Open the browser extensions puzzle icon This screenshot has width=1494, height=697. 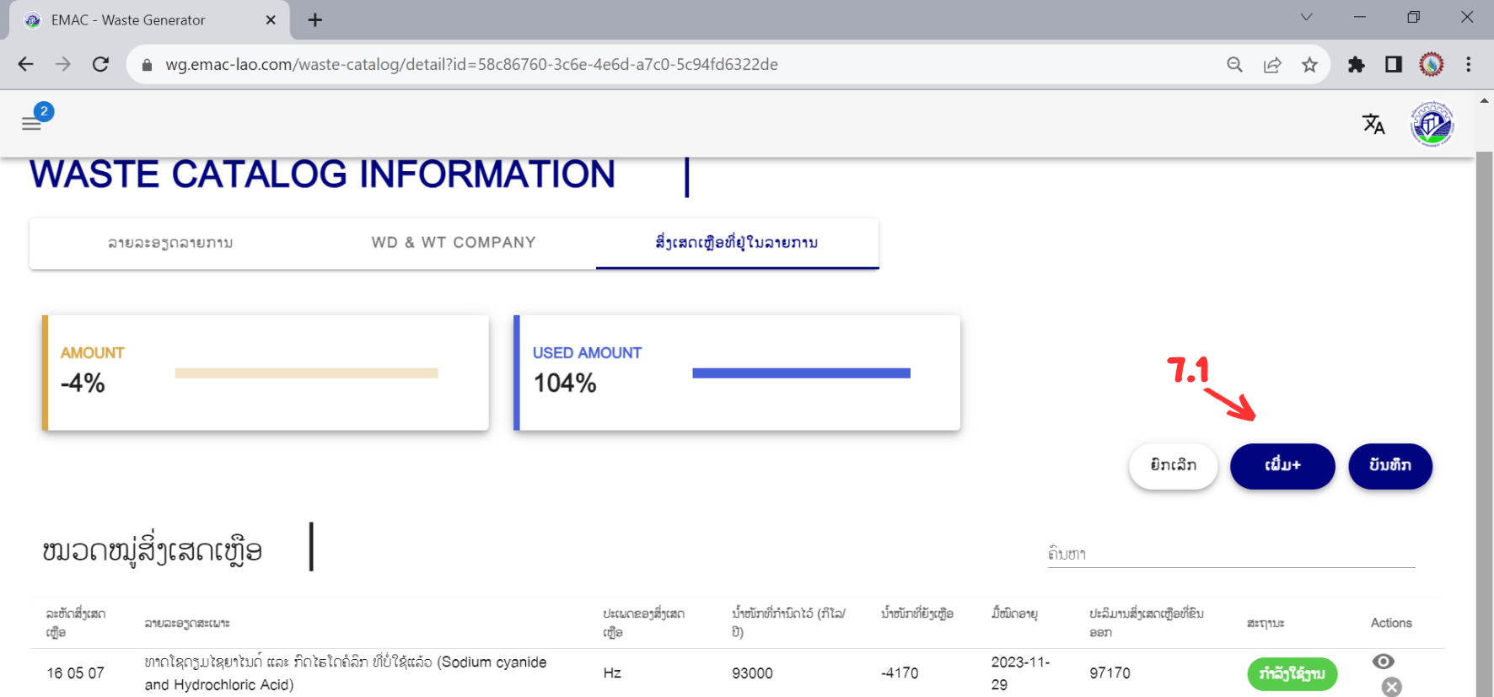(x=1356, y=65)
